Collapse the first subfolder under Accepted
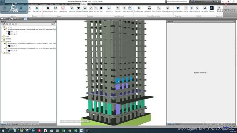This screenshot has height=133, width=237. pos(4,44)
